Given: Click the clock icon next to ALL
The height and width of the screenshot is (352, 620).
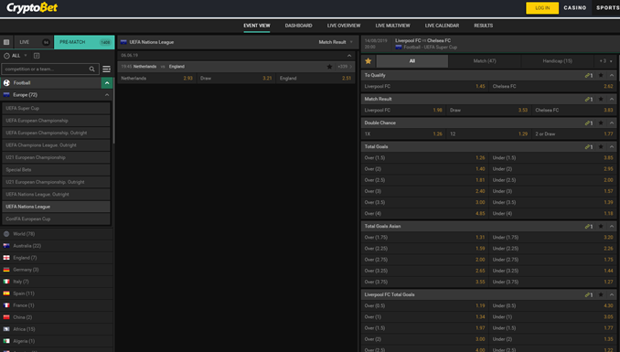Looking at the screenshot, I should [6, 56].
